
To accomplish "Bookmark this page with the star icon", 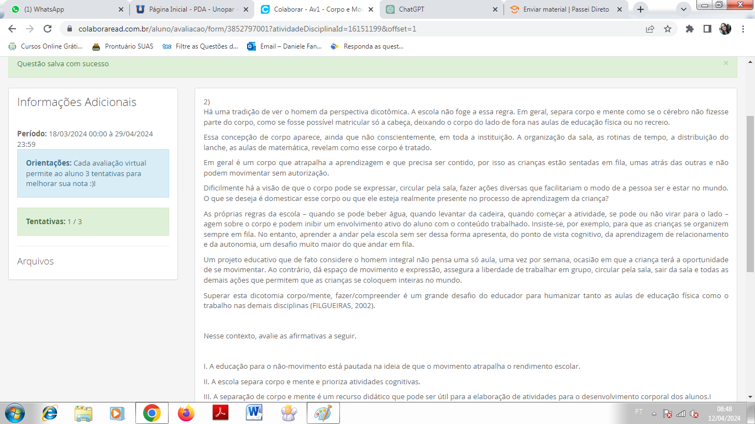I will tap(668, 29).
